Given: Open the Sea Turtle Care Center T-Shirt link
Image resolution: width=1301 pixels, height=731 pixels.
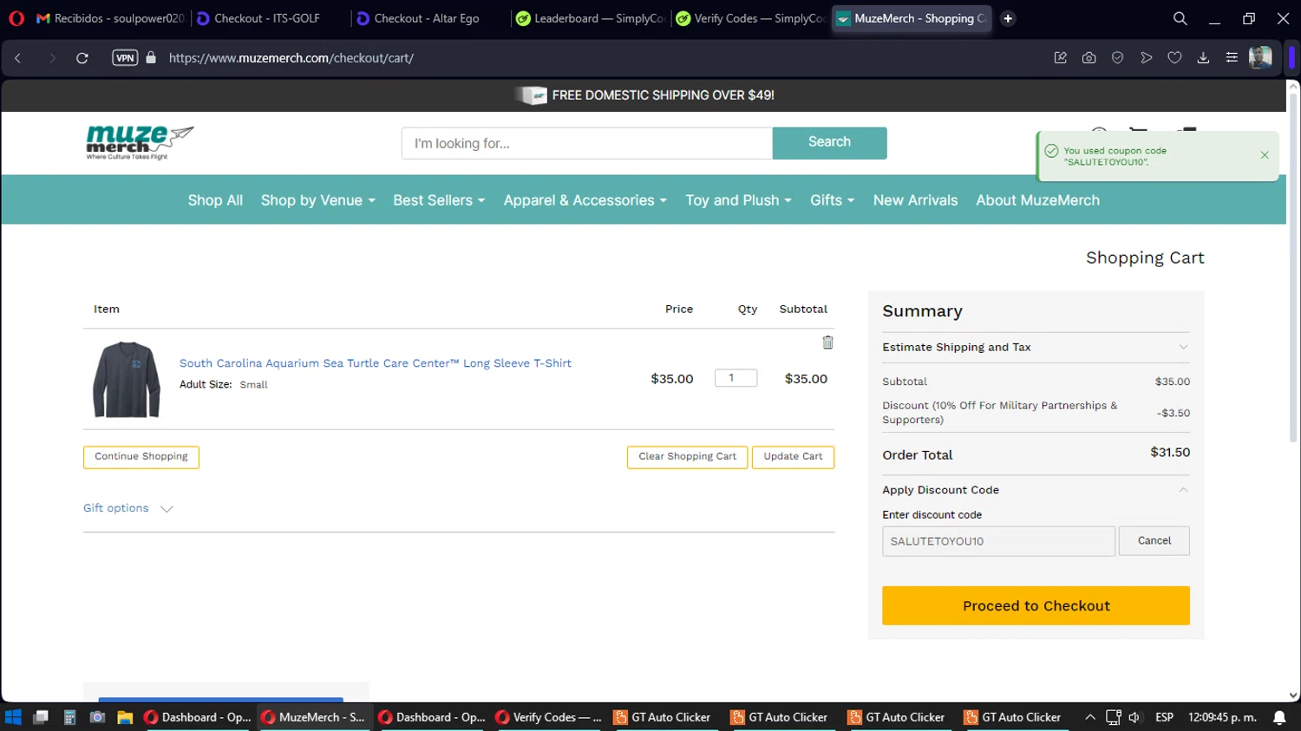Looking at the screenshot, I should (x=376, y=363).
